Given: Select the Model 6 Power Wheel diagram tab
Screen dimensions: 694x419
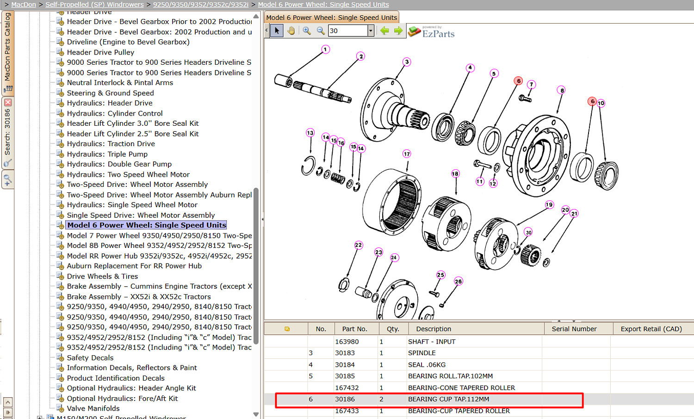Looking at the screenshot, I should tap(331, 18).
